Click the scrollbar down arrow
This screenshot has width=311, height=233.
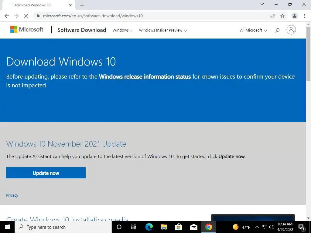click(x=309, y=218)
